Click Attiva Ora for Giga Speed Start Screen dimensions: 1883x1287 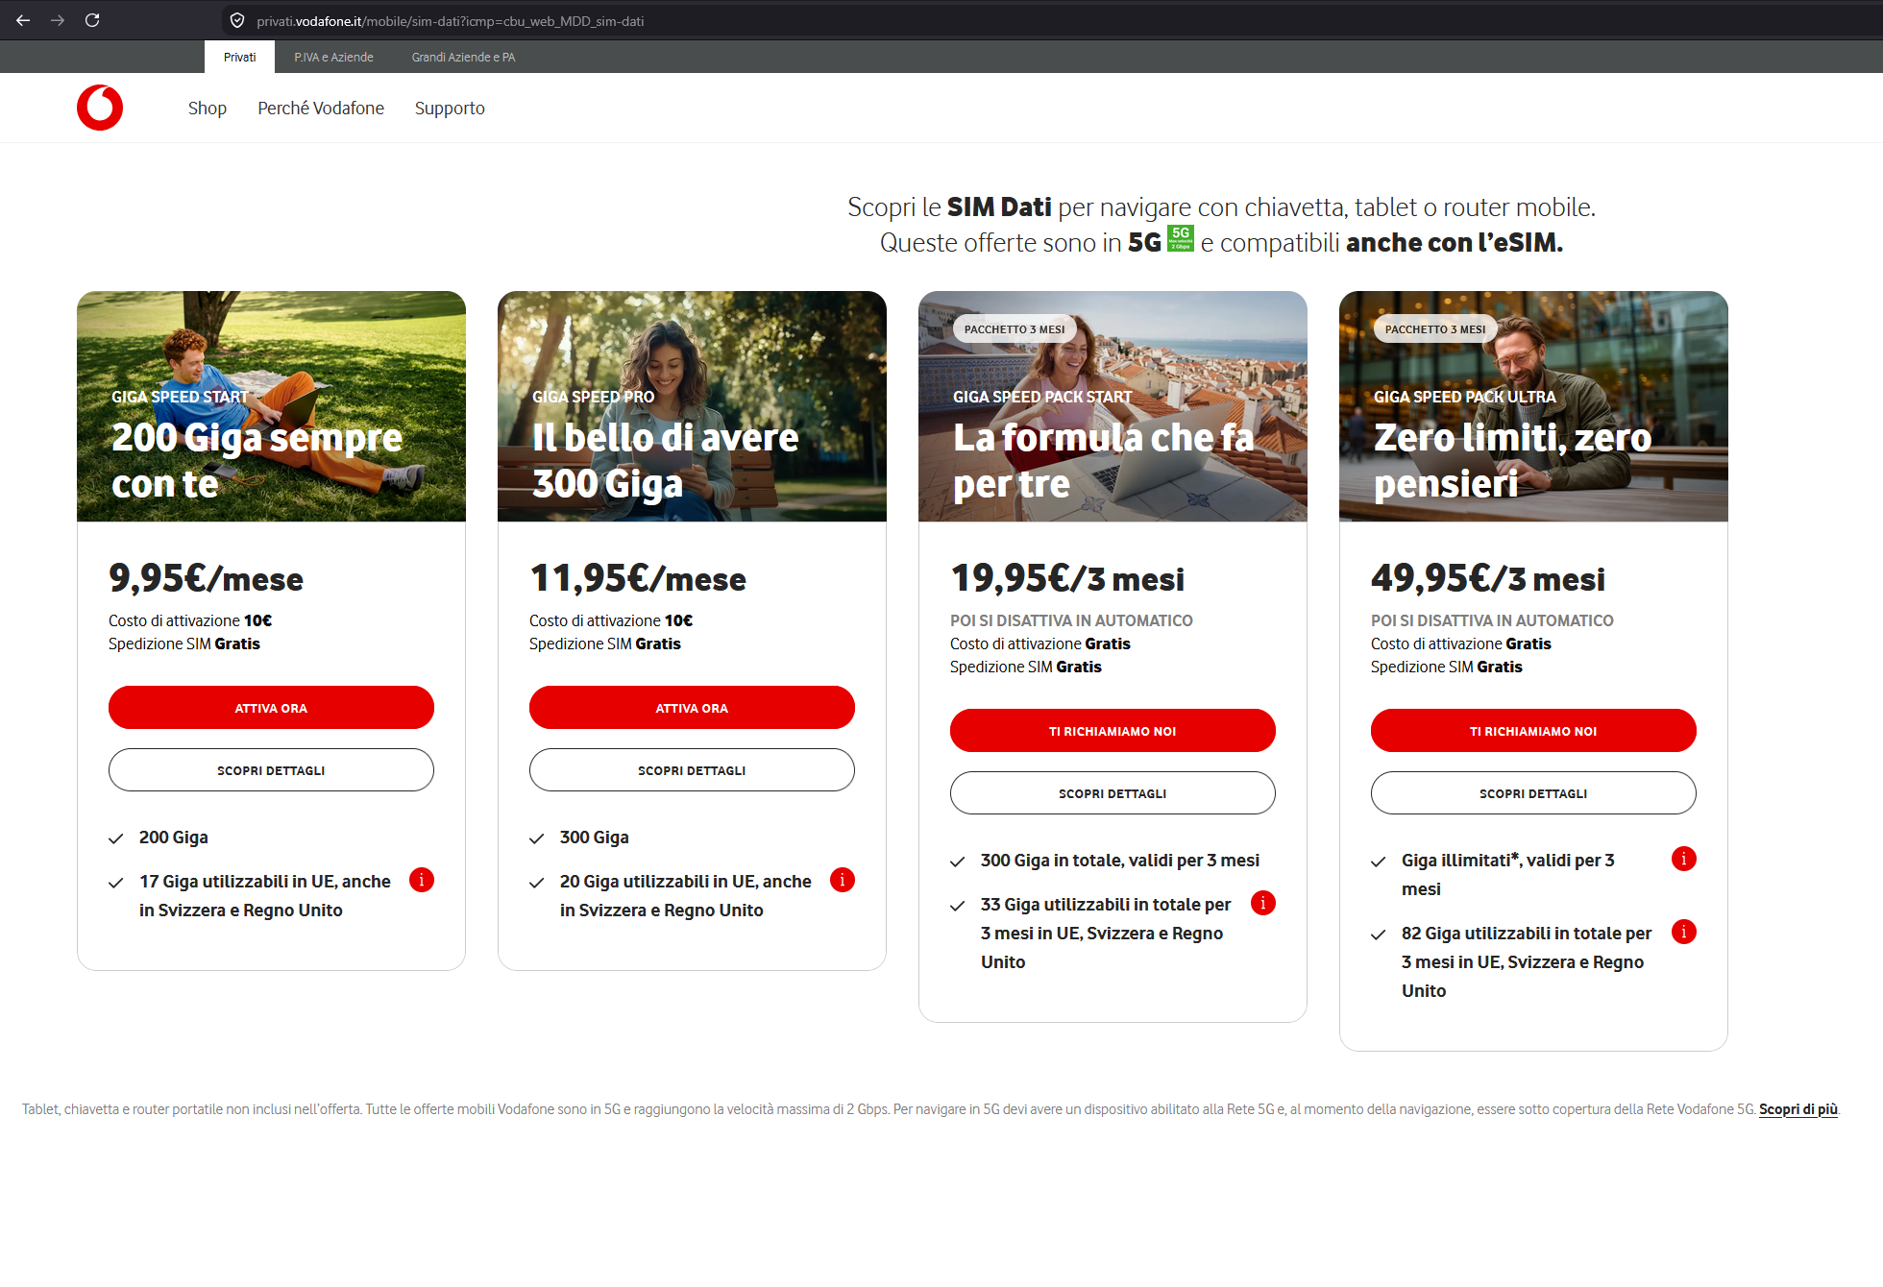point(271,708)
